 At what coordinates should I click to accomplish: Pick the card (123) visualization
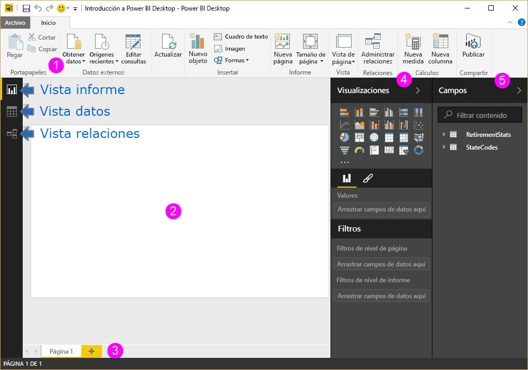(x=389, y=150)
